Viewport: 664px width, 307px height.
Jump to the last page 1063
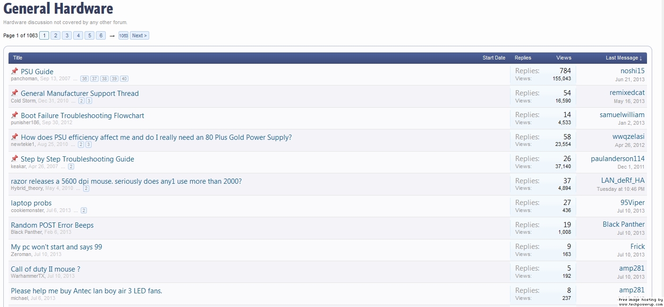tap(123, 35)
